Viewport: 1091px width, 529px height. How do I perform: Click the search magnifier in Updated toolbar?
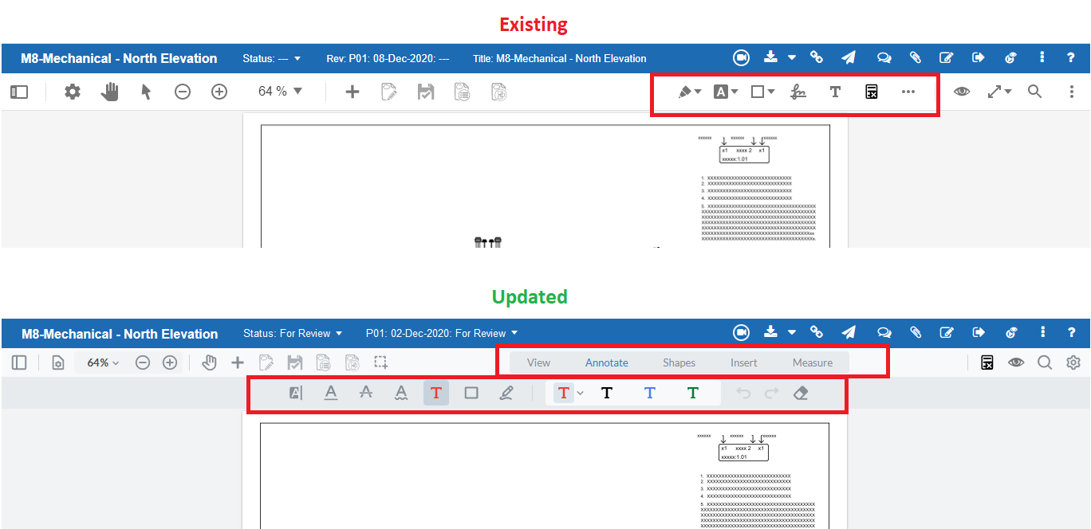pos(1045,362)
